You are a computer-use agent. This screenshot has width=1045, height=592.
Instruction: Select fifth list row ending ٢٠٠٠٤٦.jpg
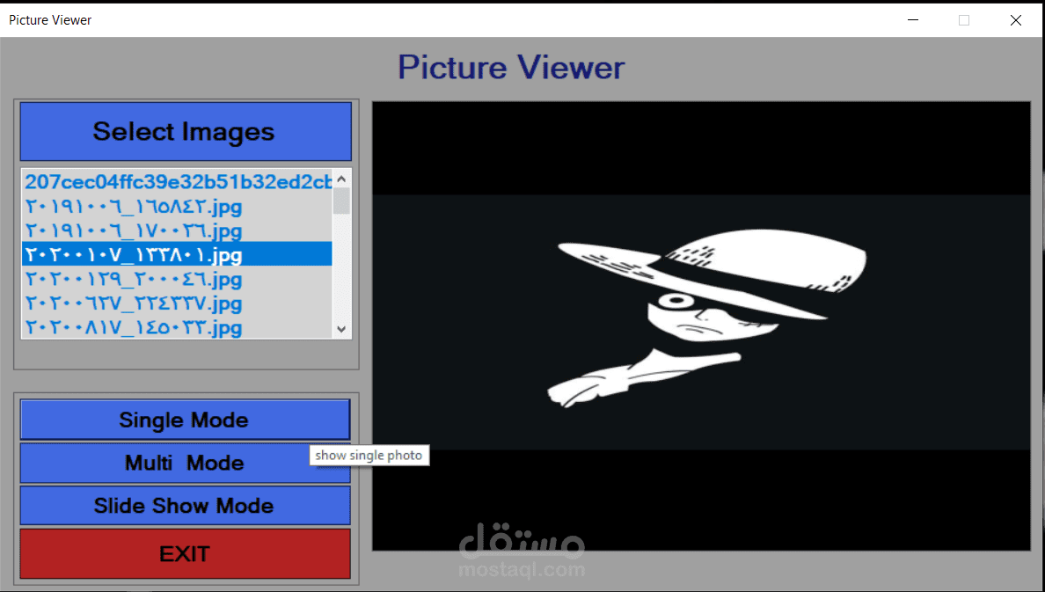178,279
